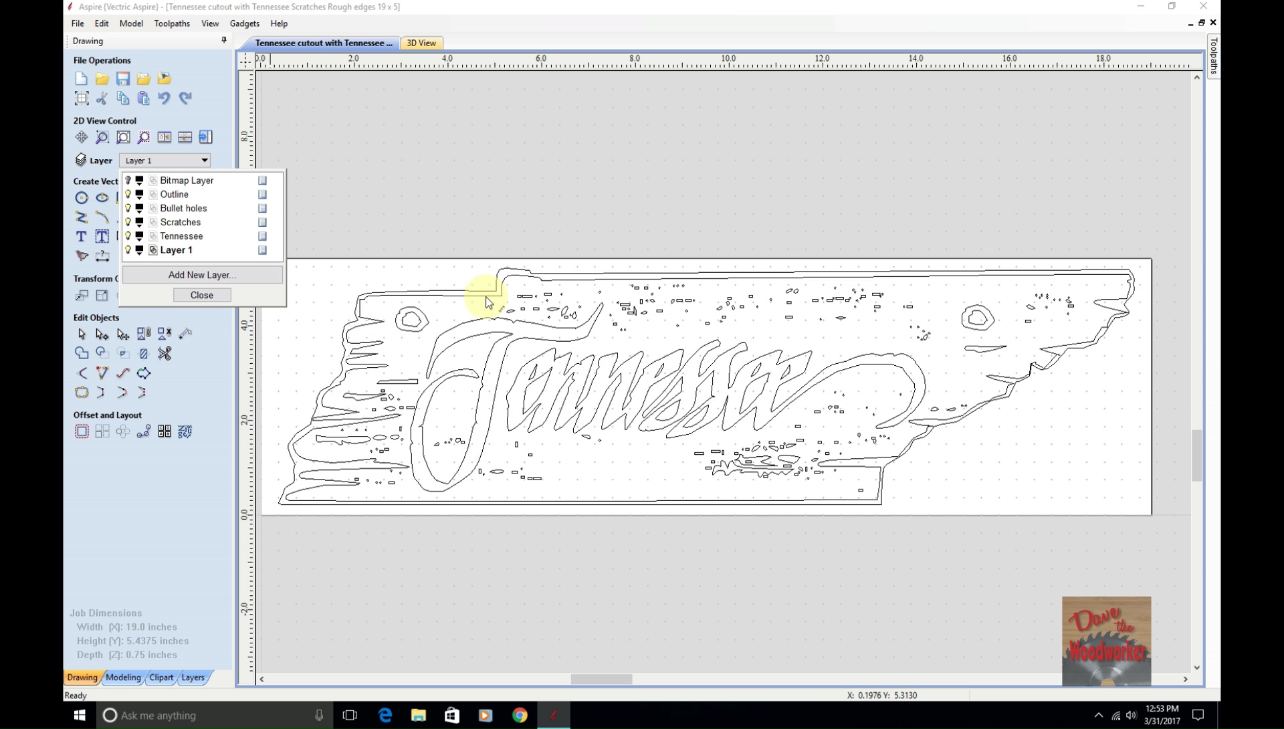Viewport: 1284px width, 729px height.
Task: Switch to the Modeling tab
Action: tap(123, 678)
